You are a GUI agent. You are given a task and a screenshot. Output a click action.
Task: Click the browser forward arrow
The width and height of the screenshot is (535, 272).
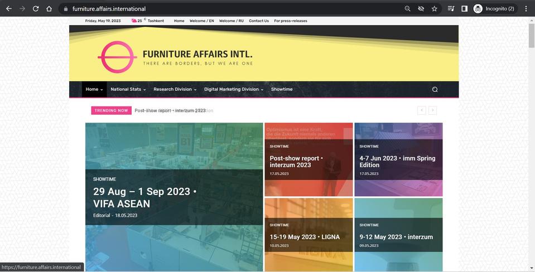click(22, 9)
